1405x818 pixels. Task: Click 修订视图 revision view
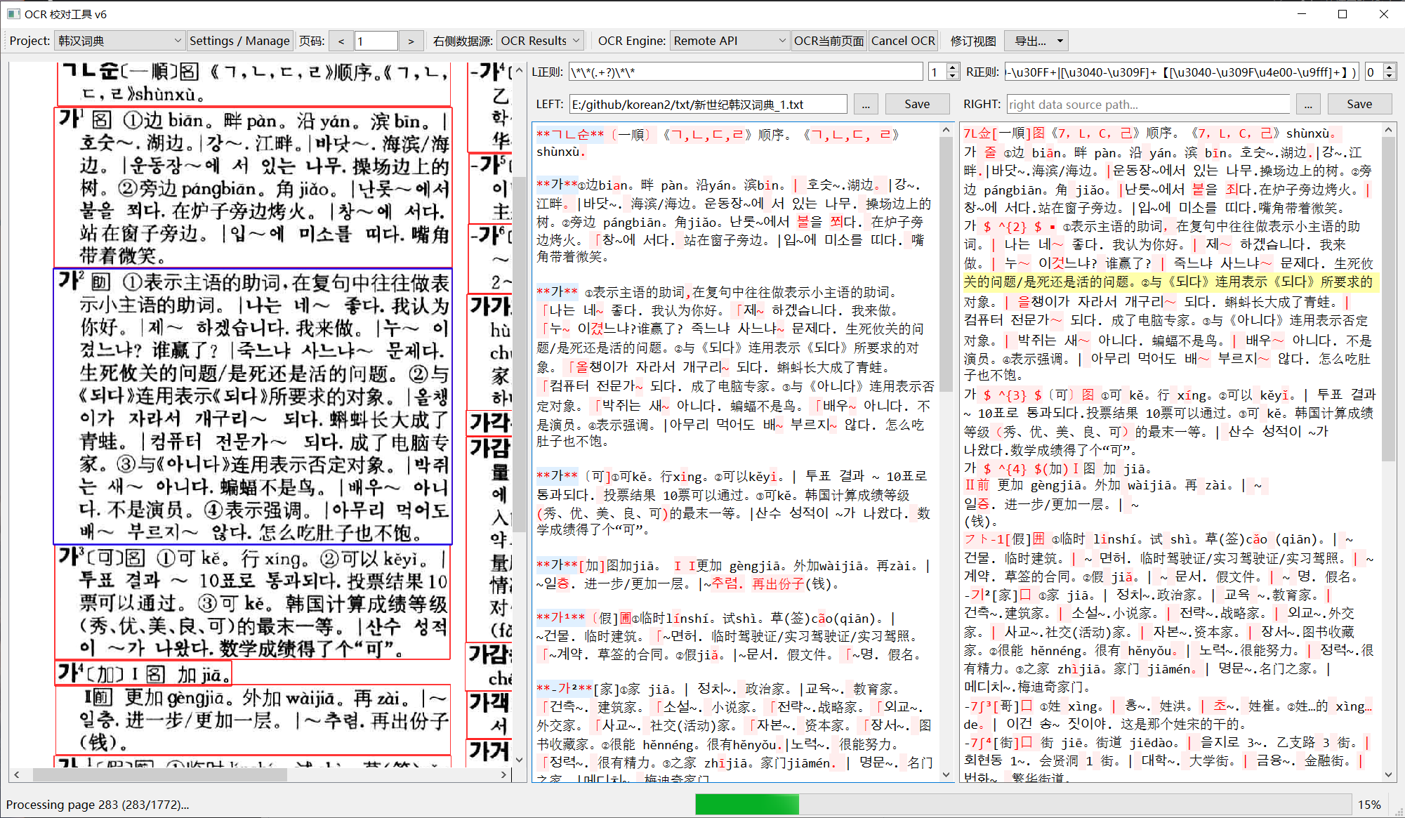pos(972,41)
